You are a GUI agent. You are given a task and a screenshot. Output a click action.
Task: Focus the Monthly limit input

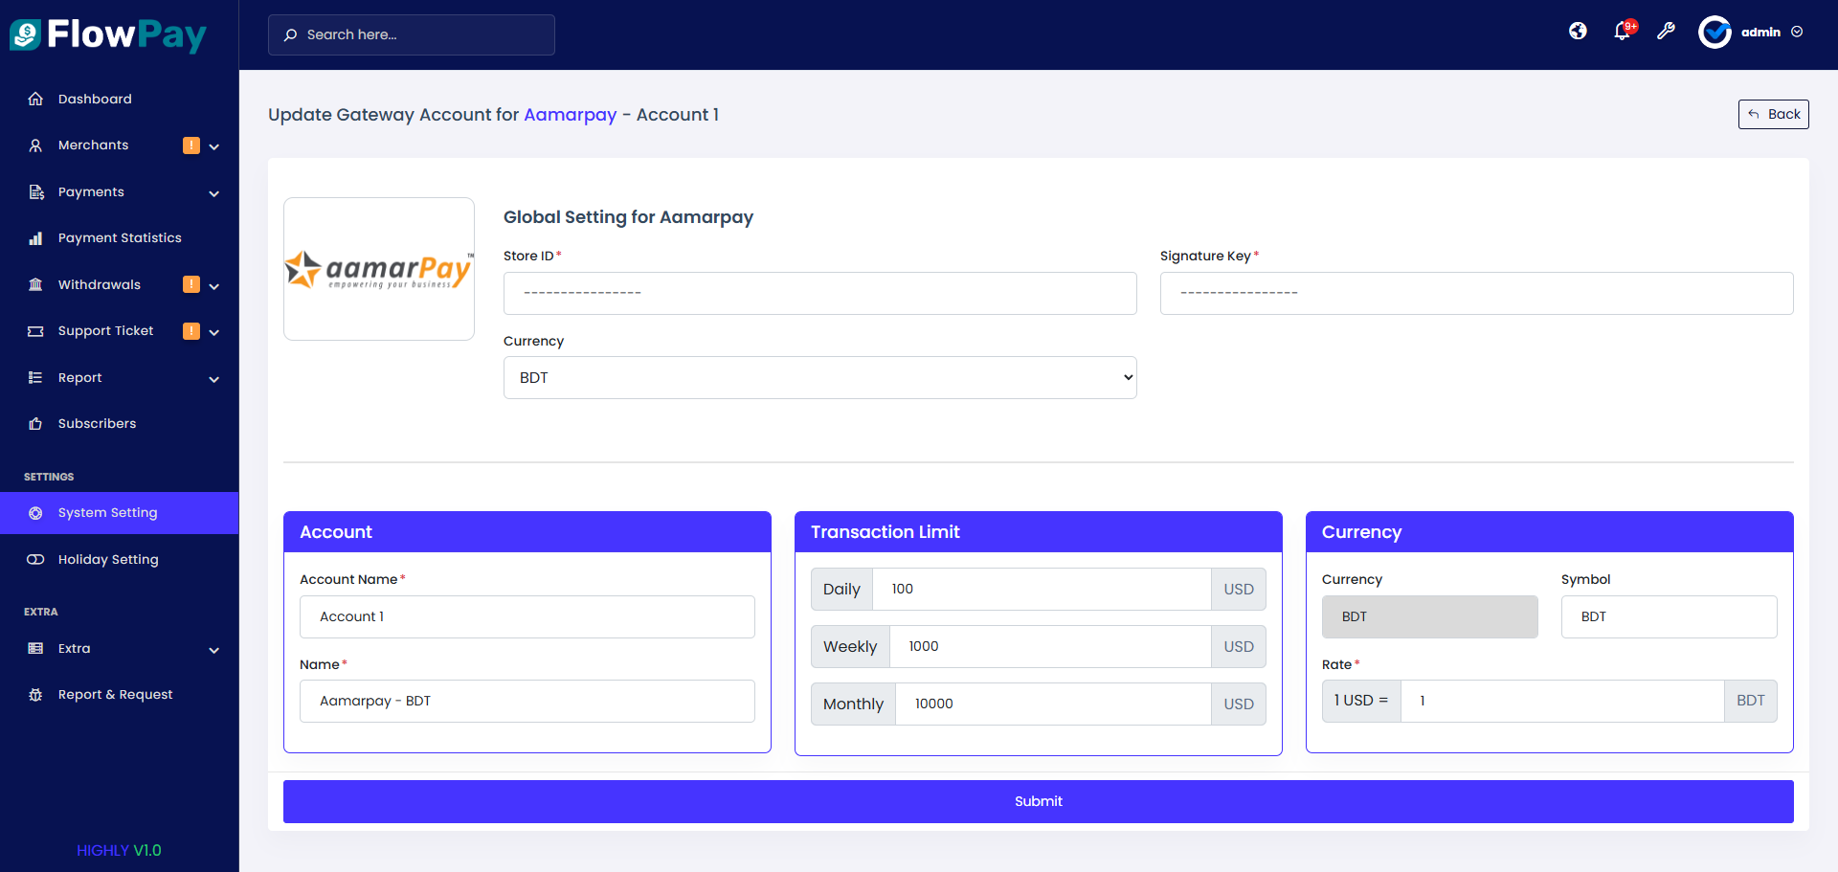point(1053,704)
